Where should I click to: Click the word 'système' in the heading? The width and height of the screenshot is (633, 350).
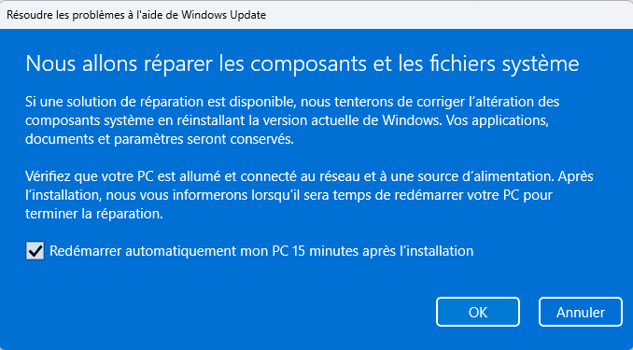click(x=541, y=64)
